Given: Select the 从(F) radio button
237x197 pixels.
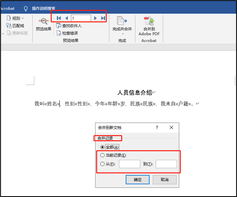Looking at the screenshot, I should [102, 164].
